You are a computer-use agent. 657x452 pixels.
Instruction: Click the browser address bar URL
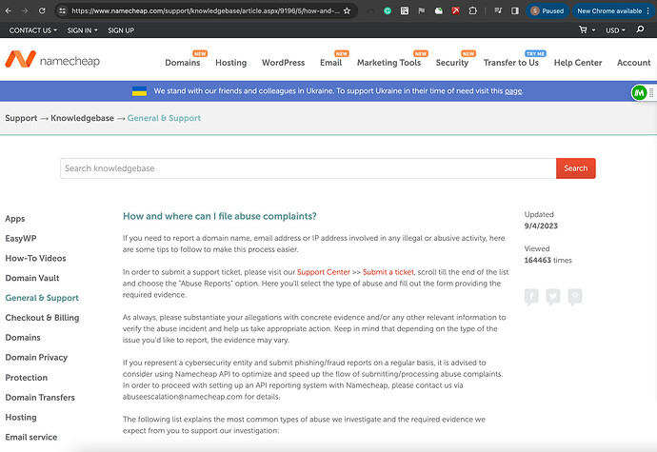(206, 10)
